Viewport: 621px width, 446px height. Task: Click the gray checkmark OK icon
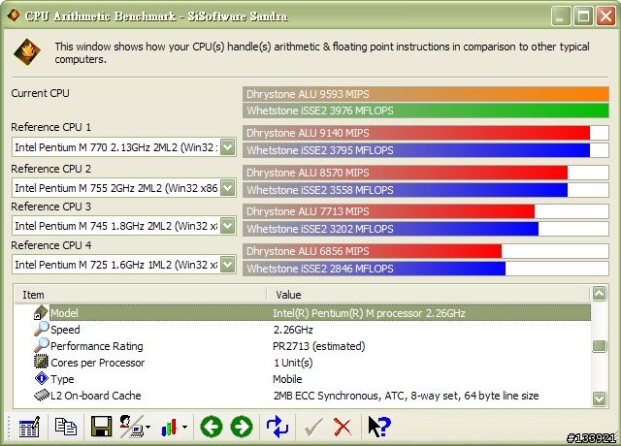(313, 428)
